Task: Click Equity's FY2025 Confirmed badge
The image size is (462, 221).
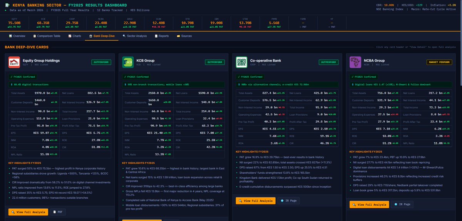Action: tap(23, 76)
